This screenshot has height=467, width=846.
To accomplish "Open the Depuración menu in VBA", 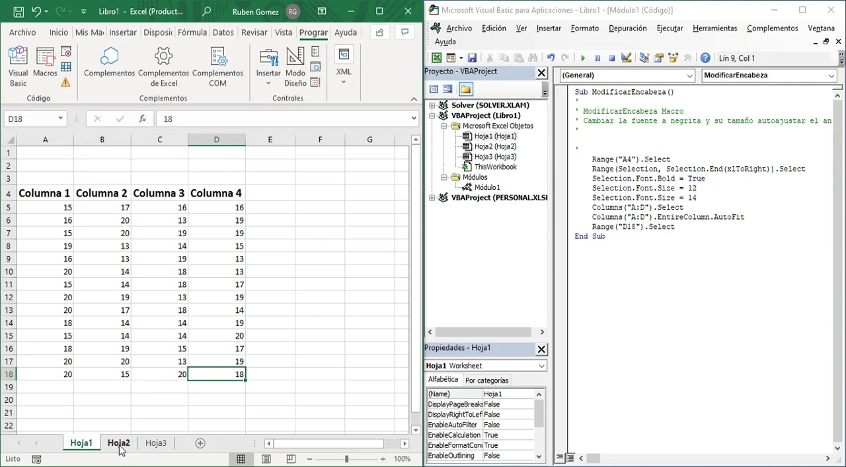I will point(628,28).
